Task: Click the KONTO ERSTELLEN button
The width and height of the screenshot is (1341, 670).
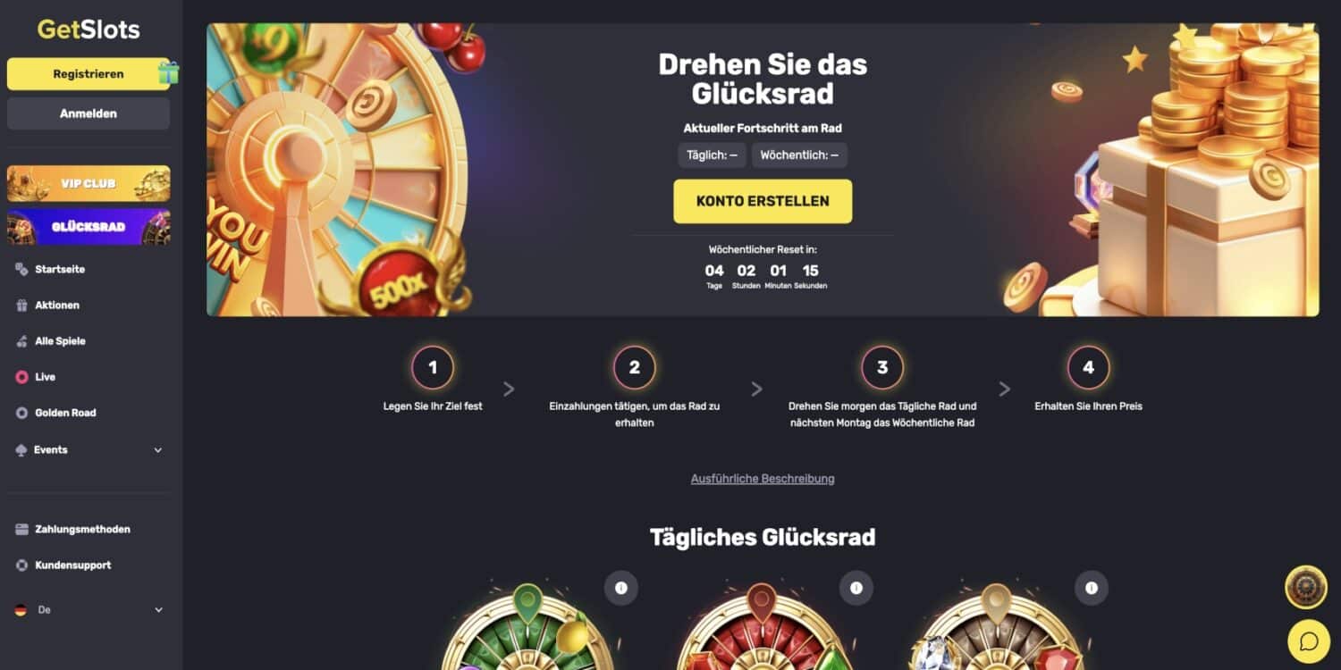Action: coord(763,201)
